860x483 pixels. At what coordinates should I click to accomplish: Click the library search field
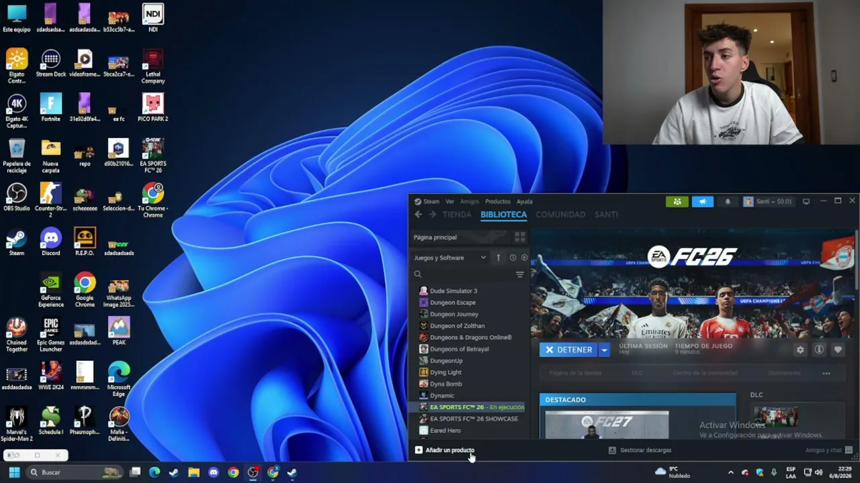tap(464, 274)
